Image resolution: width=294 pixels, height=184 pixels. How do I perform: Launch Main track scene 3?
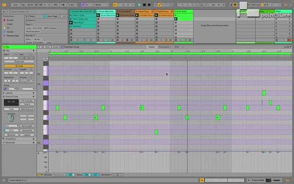click(x=277, y=23)
